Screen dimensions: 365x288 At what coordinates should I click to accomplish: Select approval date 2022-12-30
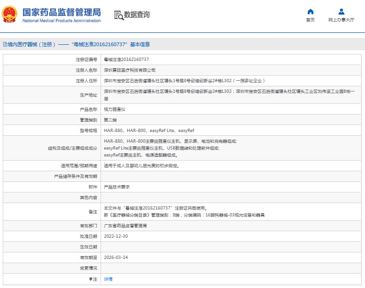click(116, 236)
